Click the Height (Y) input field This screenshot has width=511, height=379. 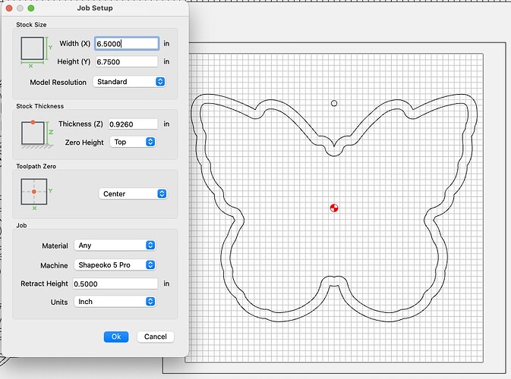[x=126, y=62]
